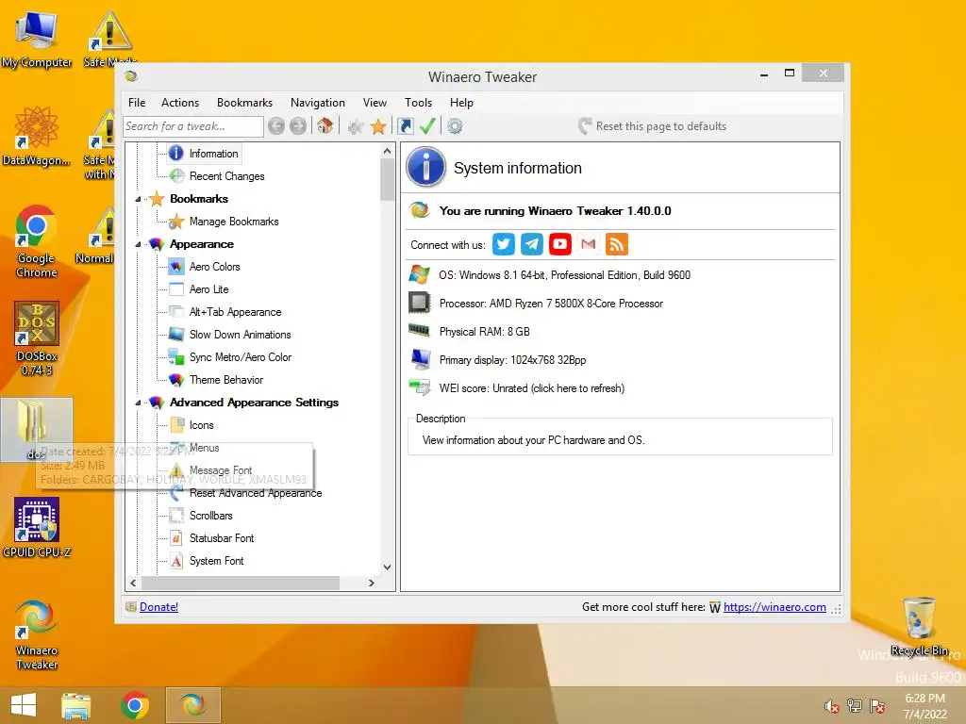Viewport: 966px width, 724px height.
Task: Click the shortcut arrow export toolbar icon
Action: pos(406,126)
